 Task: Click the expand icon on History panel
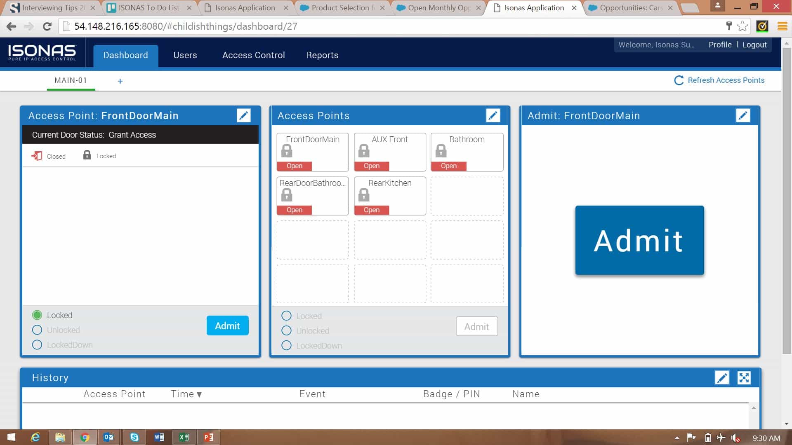tap(744, 377)
